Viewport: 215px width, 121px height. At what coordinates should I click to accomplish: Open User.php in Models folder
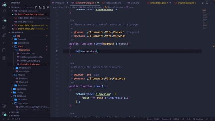coord(24,82)
